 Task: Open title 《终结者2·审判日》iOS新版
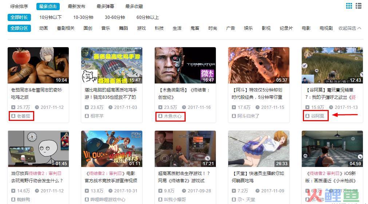tap(331, 177)
